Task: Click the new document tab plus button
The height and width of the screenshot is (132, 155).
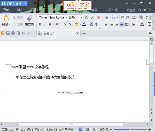Action: point(84,33)
